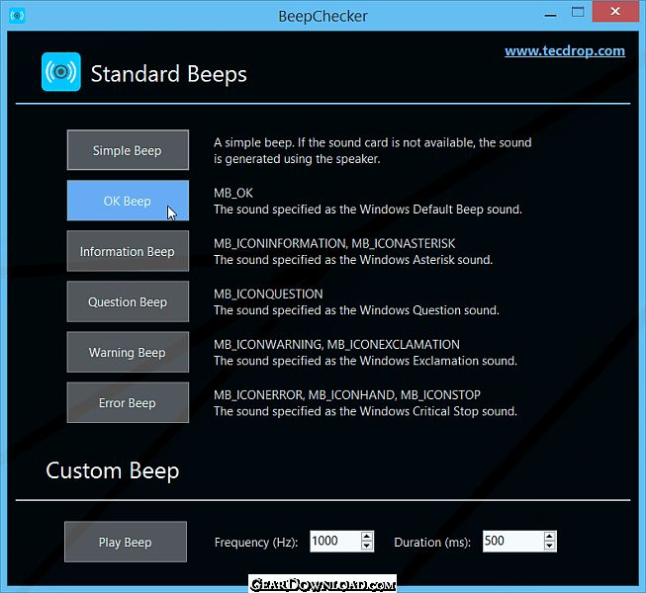Click the Duration (ms): label

click(x=432, y=543)
